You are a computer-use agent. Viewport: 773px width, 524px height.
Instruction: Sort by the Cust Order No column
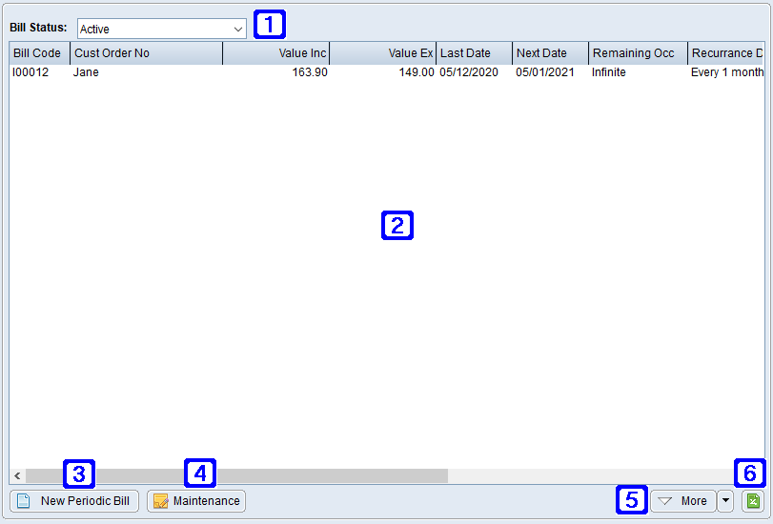coord(146,53)
